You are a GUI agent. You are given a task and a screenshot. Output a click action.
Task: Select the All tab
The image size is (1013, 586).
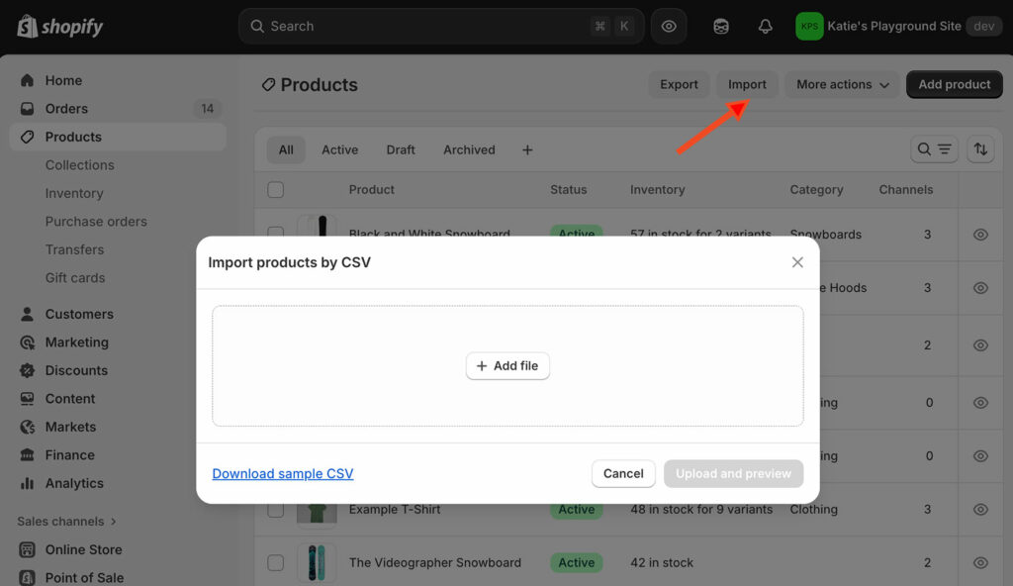click(x=286, y=150)
